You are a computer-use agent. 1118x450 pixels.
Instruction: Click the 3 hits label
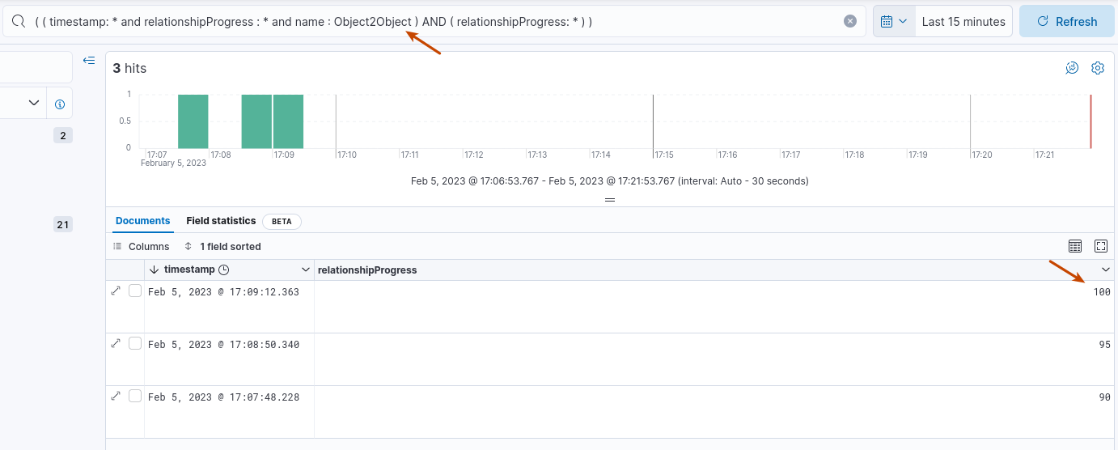tap(129, 68)
